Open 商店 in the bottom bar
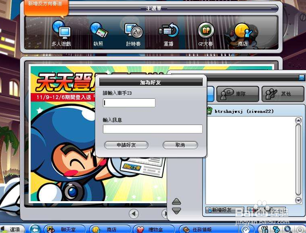The width and height of the screenshot is (306, 233). (x=110, y=229)
